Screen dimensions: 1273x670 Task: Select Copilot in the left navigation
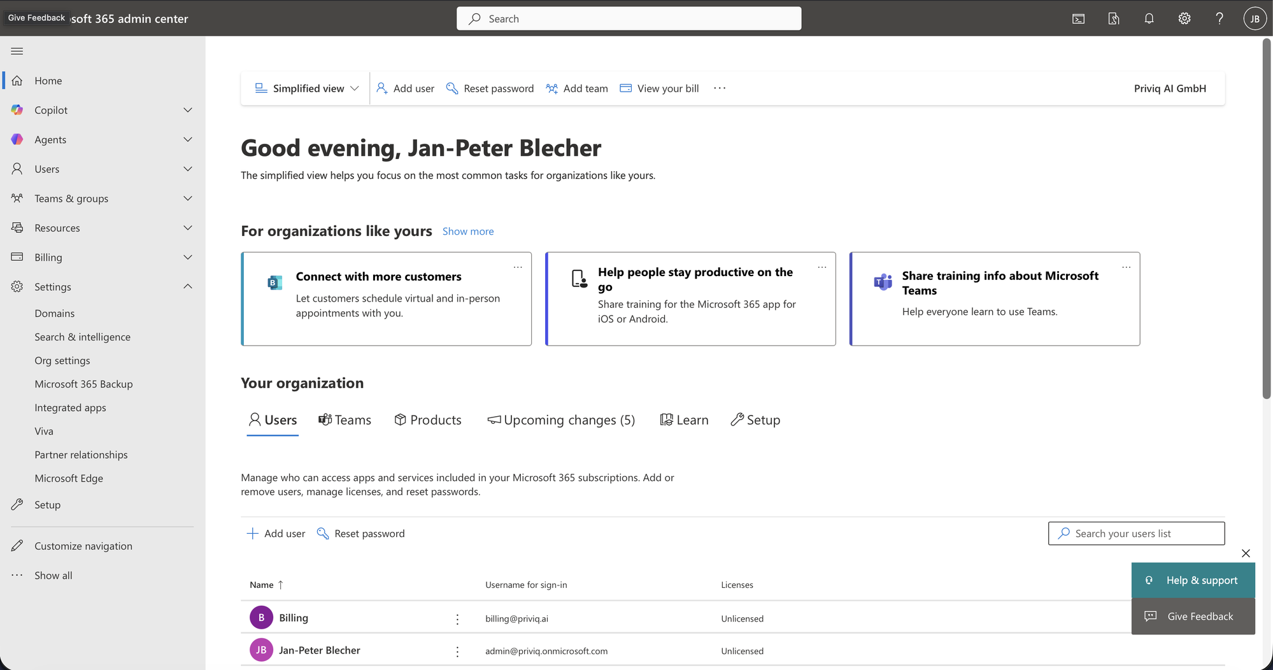tap(51, 109)
